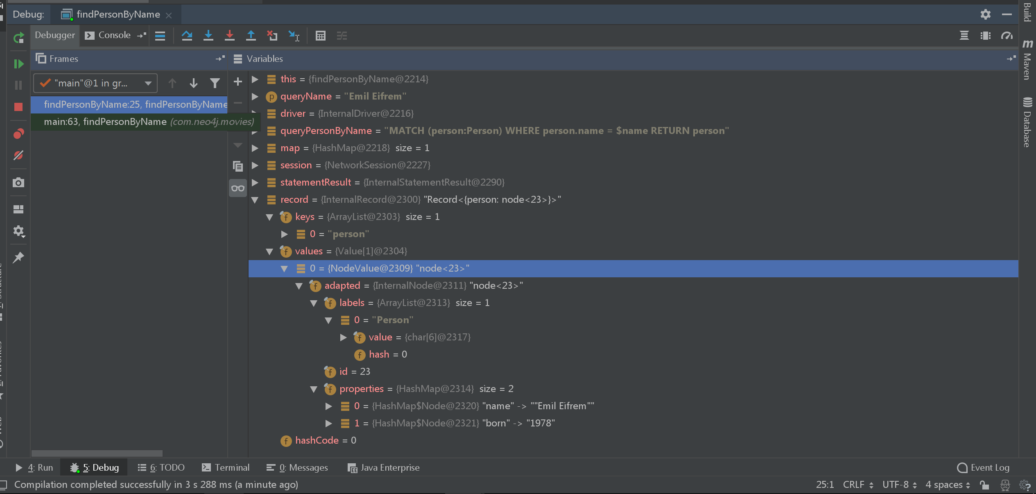Open the filter frames funnel icon

[215, 83]
